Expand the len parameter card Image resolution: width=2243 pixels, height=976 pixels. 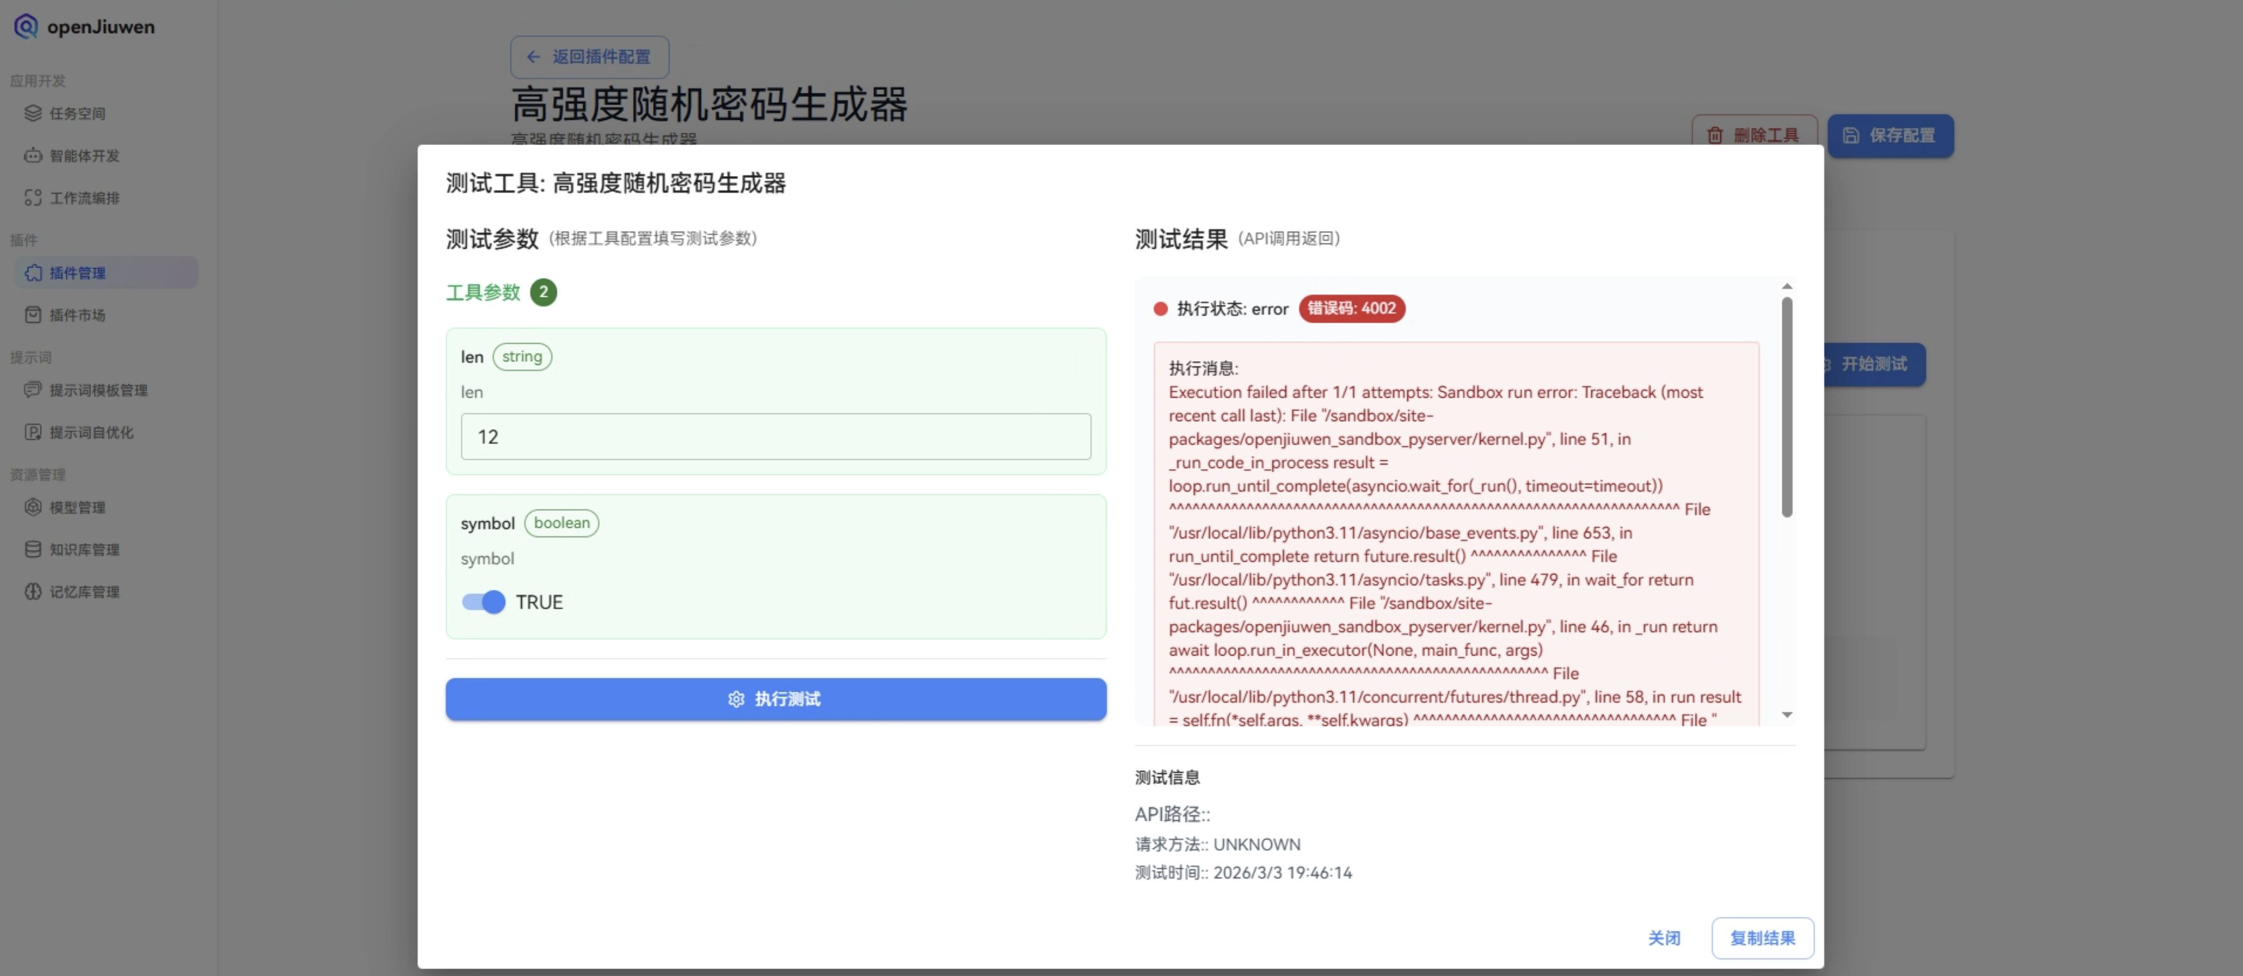[775, 401]
